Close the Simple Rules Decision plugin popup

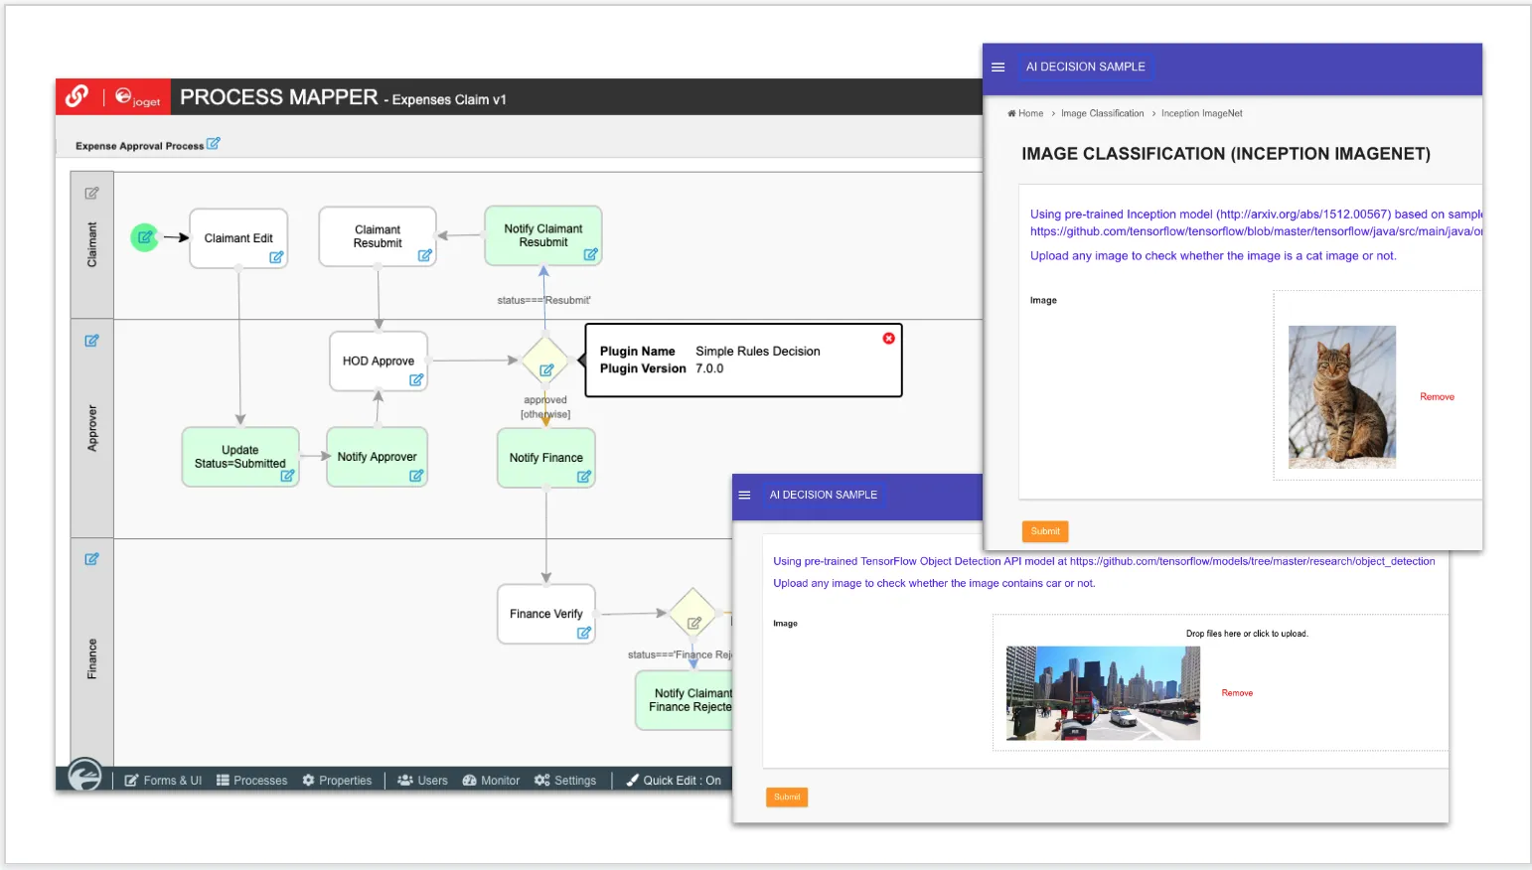888,339
